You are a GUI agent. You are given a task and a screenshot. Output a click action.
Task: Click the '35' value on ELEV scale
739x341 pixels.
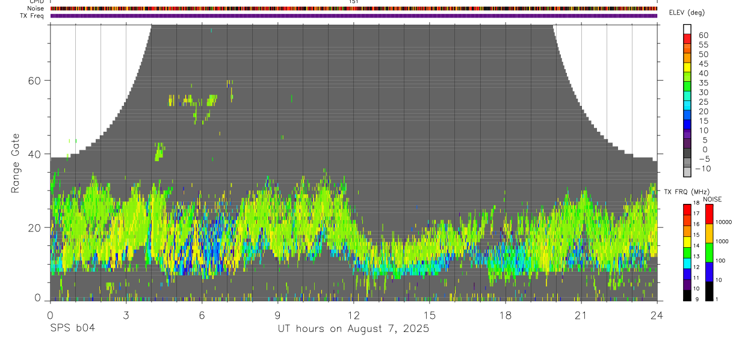point(703,83)
